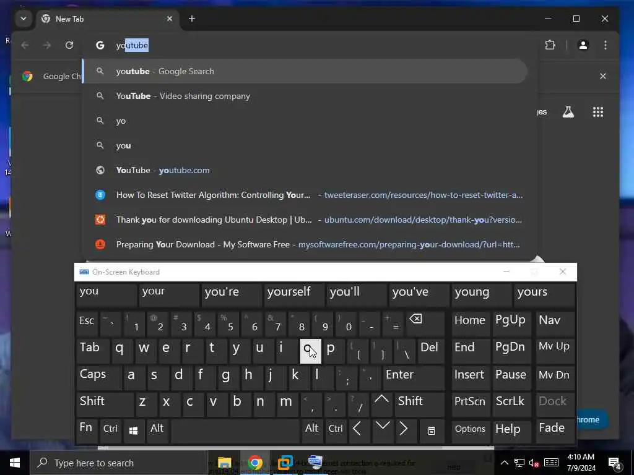Click the Options key

(x=471, y=430)
